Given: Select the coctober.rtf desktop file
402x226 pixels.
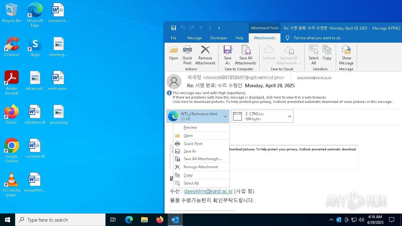Looking at the screenshot, I should tap(35, 148).
